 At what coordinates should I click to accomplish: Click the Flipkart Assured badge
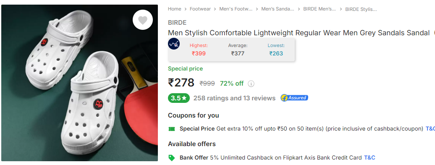click(x=294, y=98)
